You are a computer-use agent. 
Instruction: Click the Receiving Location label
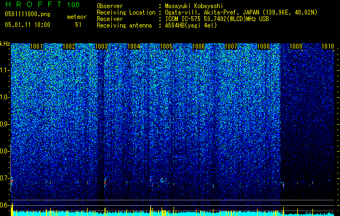(126, 12)
